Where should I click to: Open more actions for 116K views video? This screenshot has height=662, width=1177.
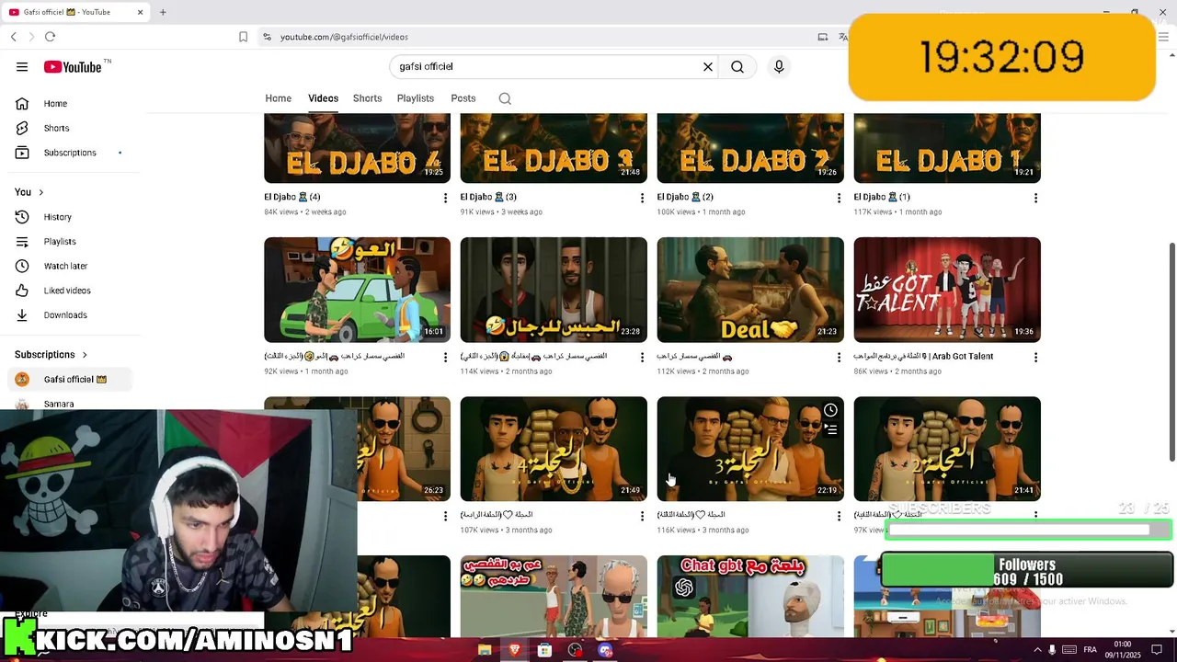pos(839,517)
